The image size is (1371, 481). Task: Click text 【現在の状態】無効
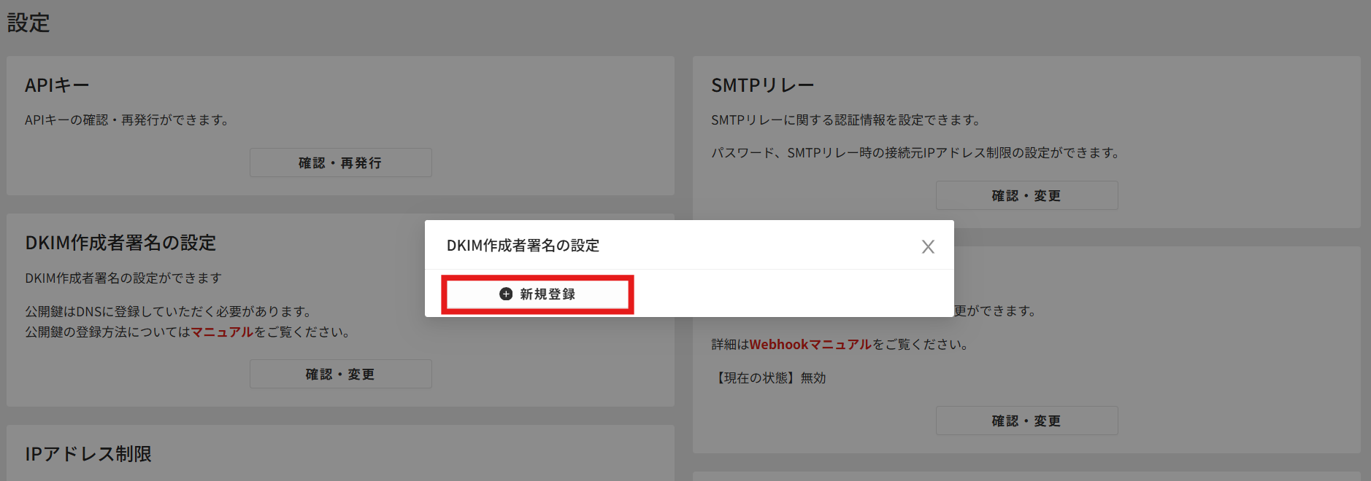(x=769, y=378)
